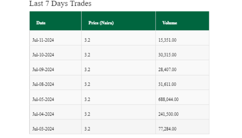Click the Volume column header
242x138 pixels.
point(169,23)
